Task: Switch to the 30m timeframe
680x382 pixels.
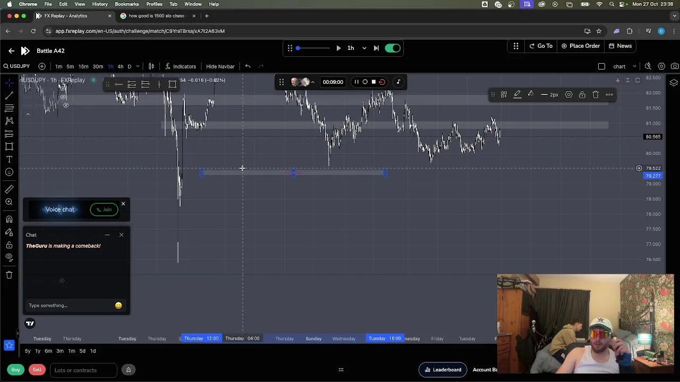Action: pos(98,66)
